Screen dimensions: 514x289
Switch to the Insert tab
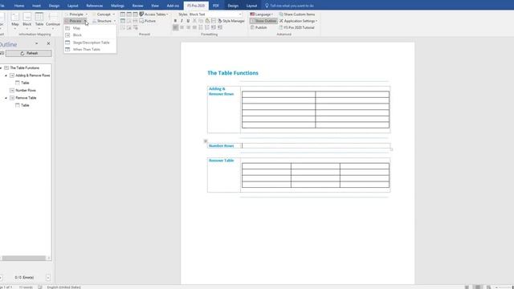(x=36, y=6)
